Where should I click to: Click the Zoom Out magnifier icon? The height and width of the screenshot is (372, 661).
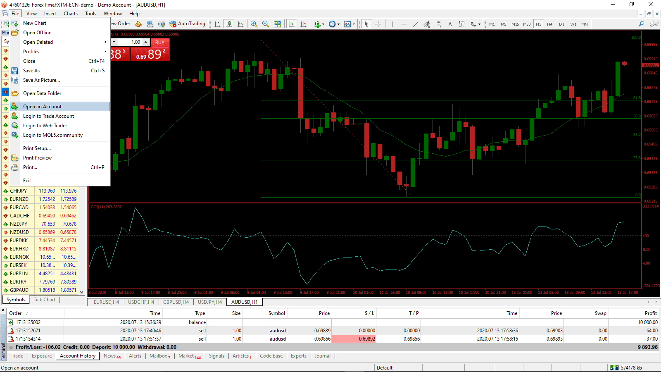(265, 24)
